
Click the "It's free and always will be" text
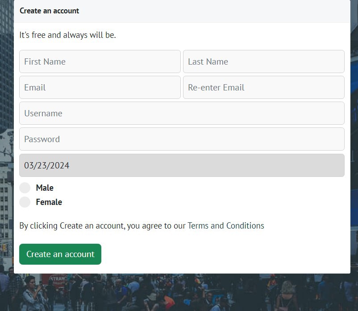(x=67, y=35)
